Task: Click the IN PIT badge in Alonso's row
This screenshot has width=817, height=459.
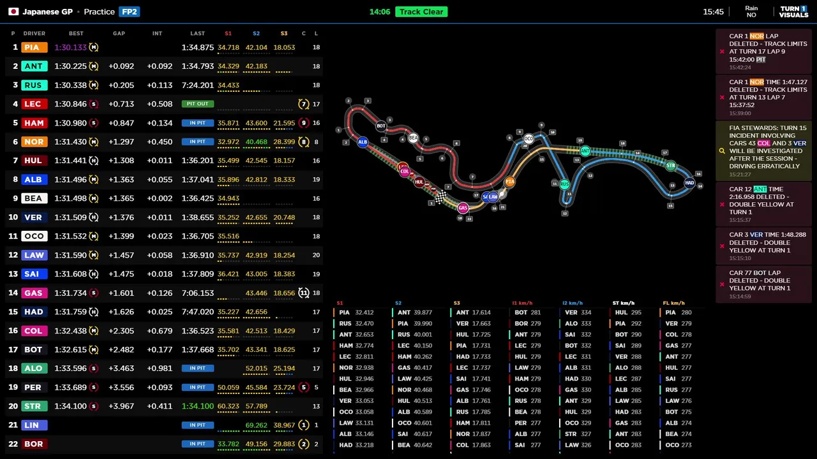Action: click(198, 368)
